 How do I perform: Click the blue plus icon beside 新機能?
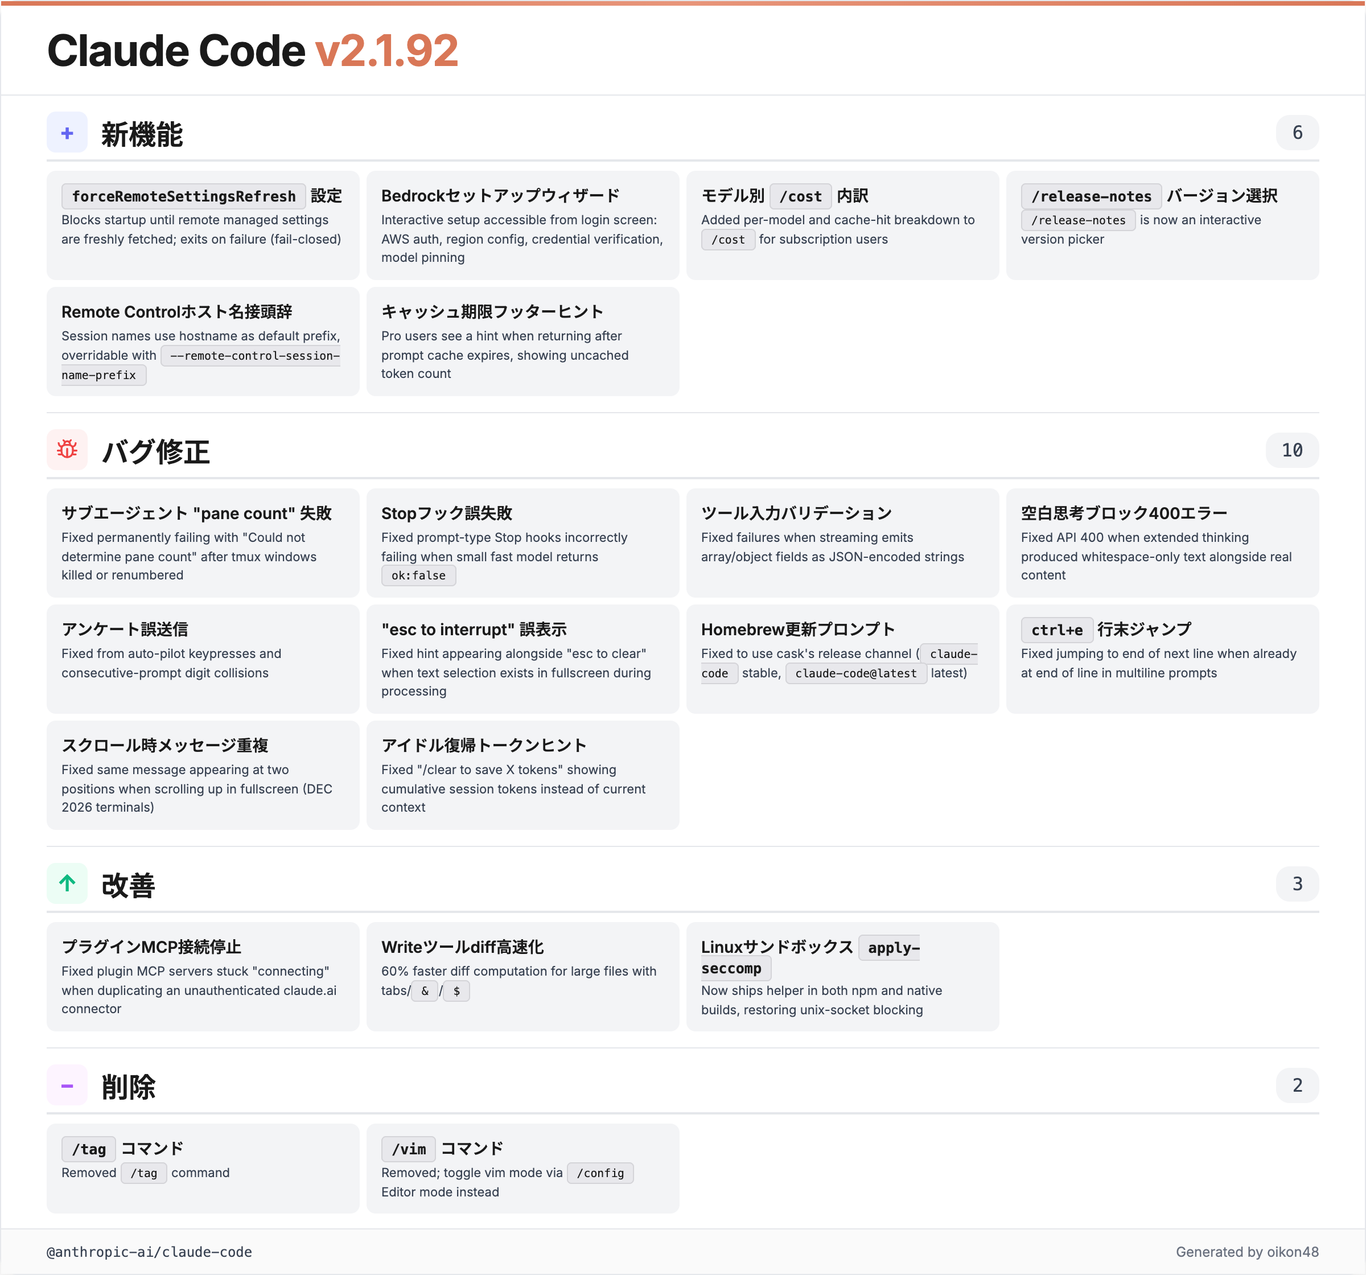pyautogui.click(x=67, y=133)
